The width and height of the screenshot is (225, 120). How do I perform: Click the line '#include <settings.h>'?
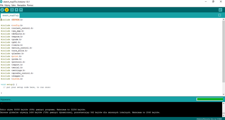(13, 71)
